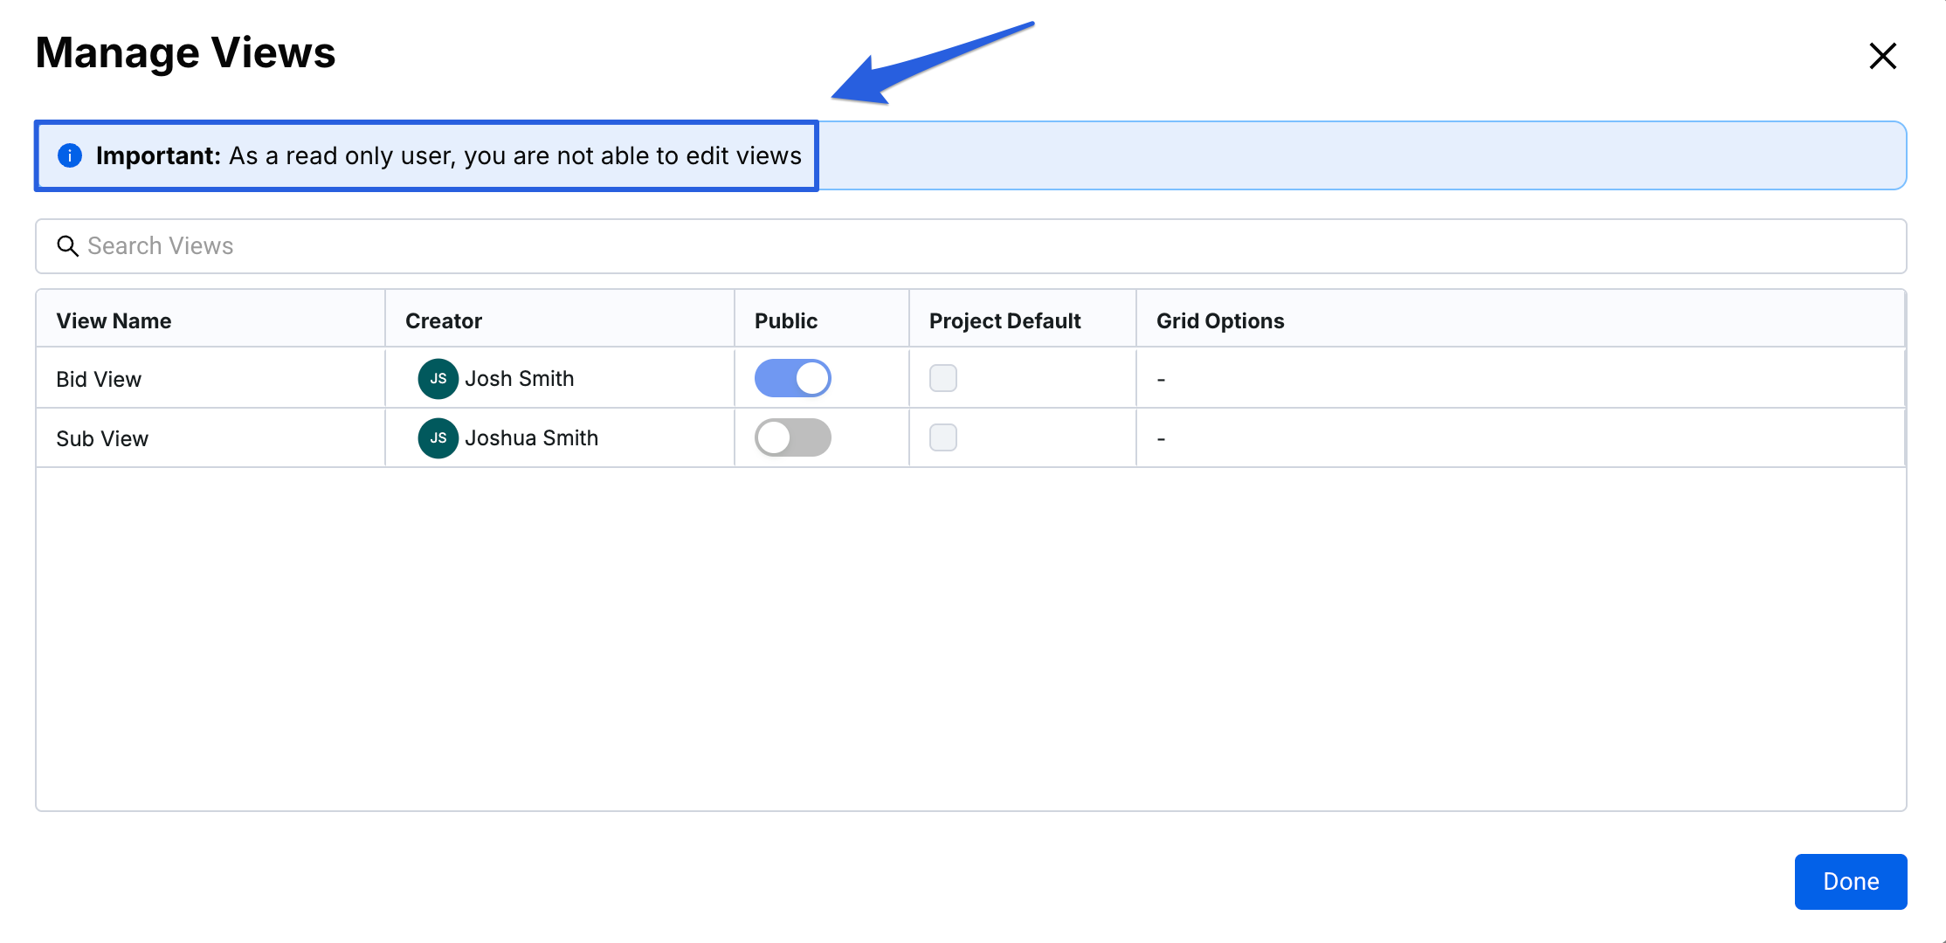The width and height of the screenshot is (1946, 943).
Task: Click the blue info icon in the banner
Action: pyautogui.click(x=70, y=155)
